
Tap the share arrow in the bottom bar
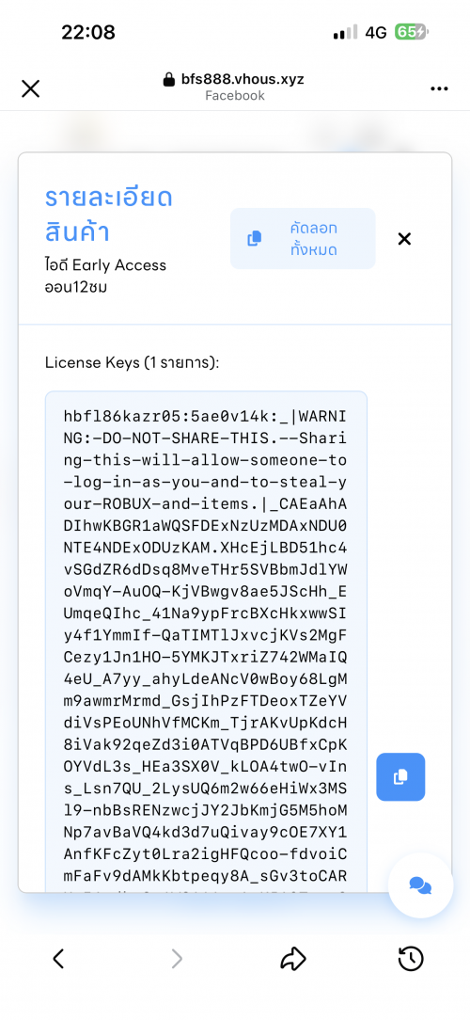[x=293, y=958]
